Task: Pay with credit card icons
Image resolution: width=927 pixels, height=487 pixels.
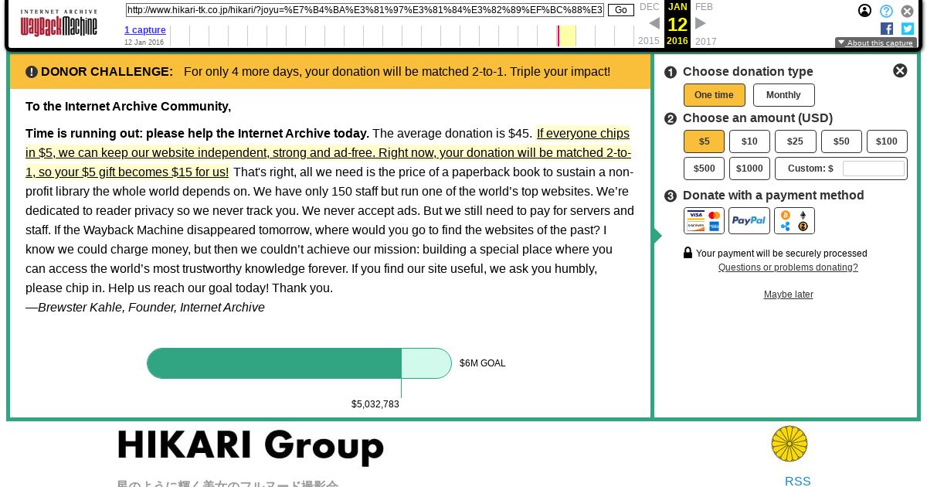Action: [x=704, y=220]
